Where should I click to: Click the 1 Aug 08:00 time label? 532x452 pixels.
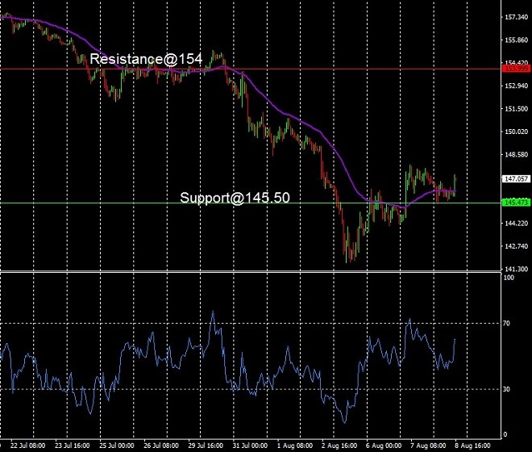point(295,446)
